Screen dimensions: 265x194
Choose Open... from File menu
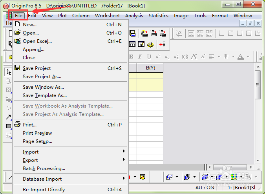pyautogui.click(x=71, y=33)
